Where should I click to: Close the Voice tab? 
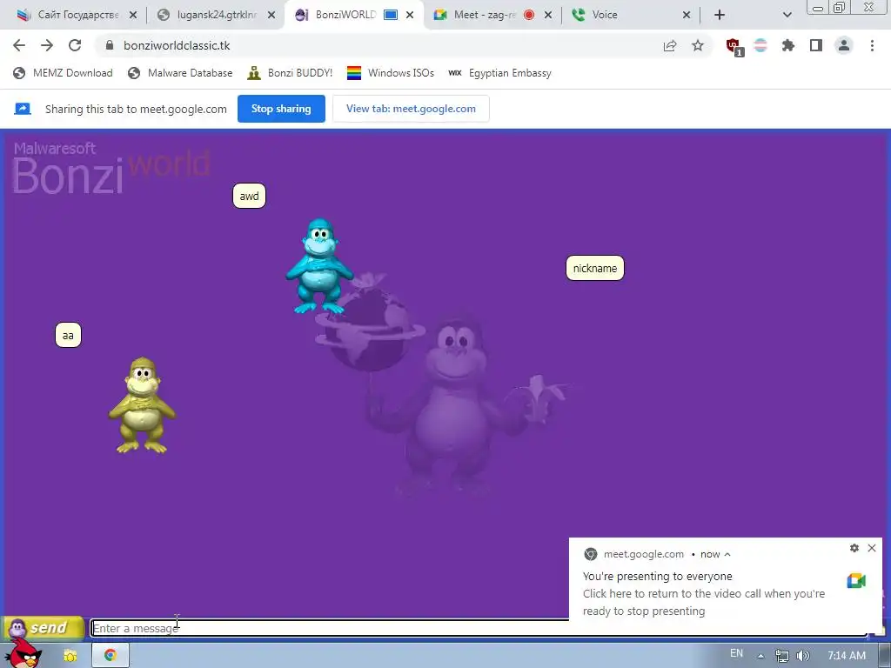(687, 16)
